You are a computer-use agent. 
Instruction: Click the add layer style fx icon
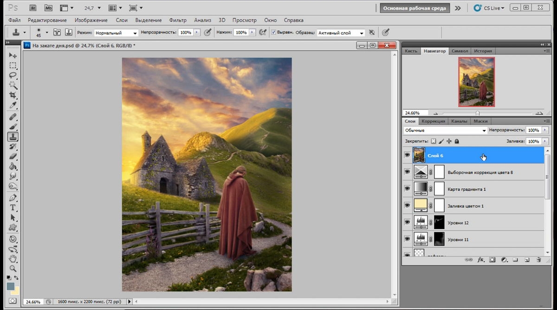[481, 260]
